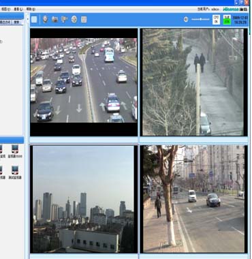Mute audio with the speaker icon
252x259 pixels.
point(186,20)
